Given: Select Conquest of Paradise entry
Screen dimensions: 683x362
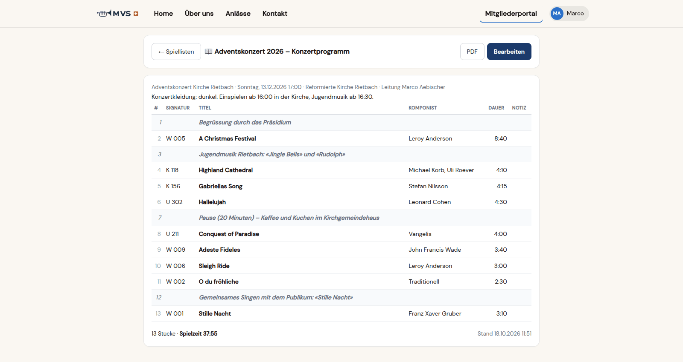Looking at the screenshot, I should tap(229, 234).
